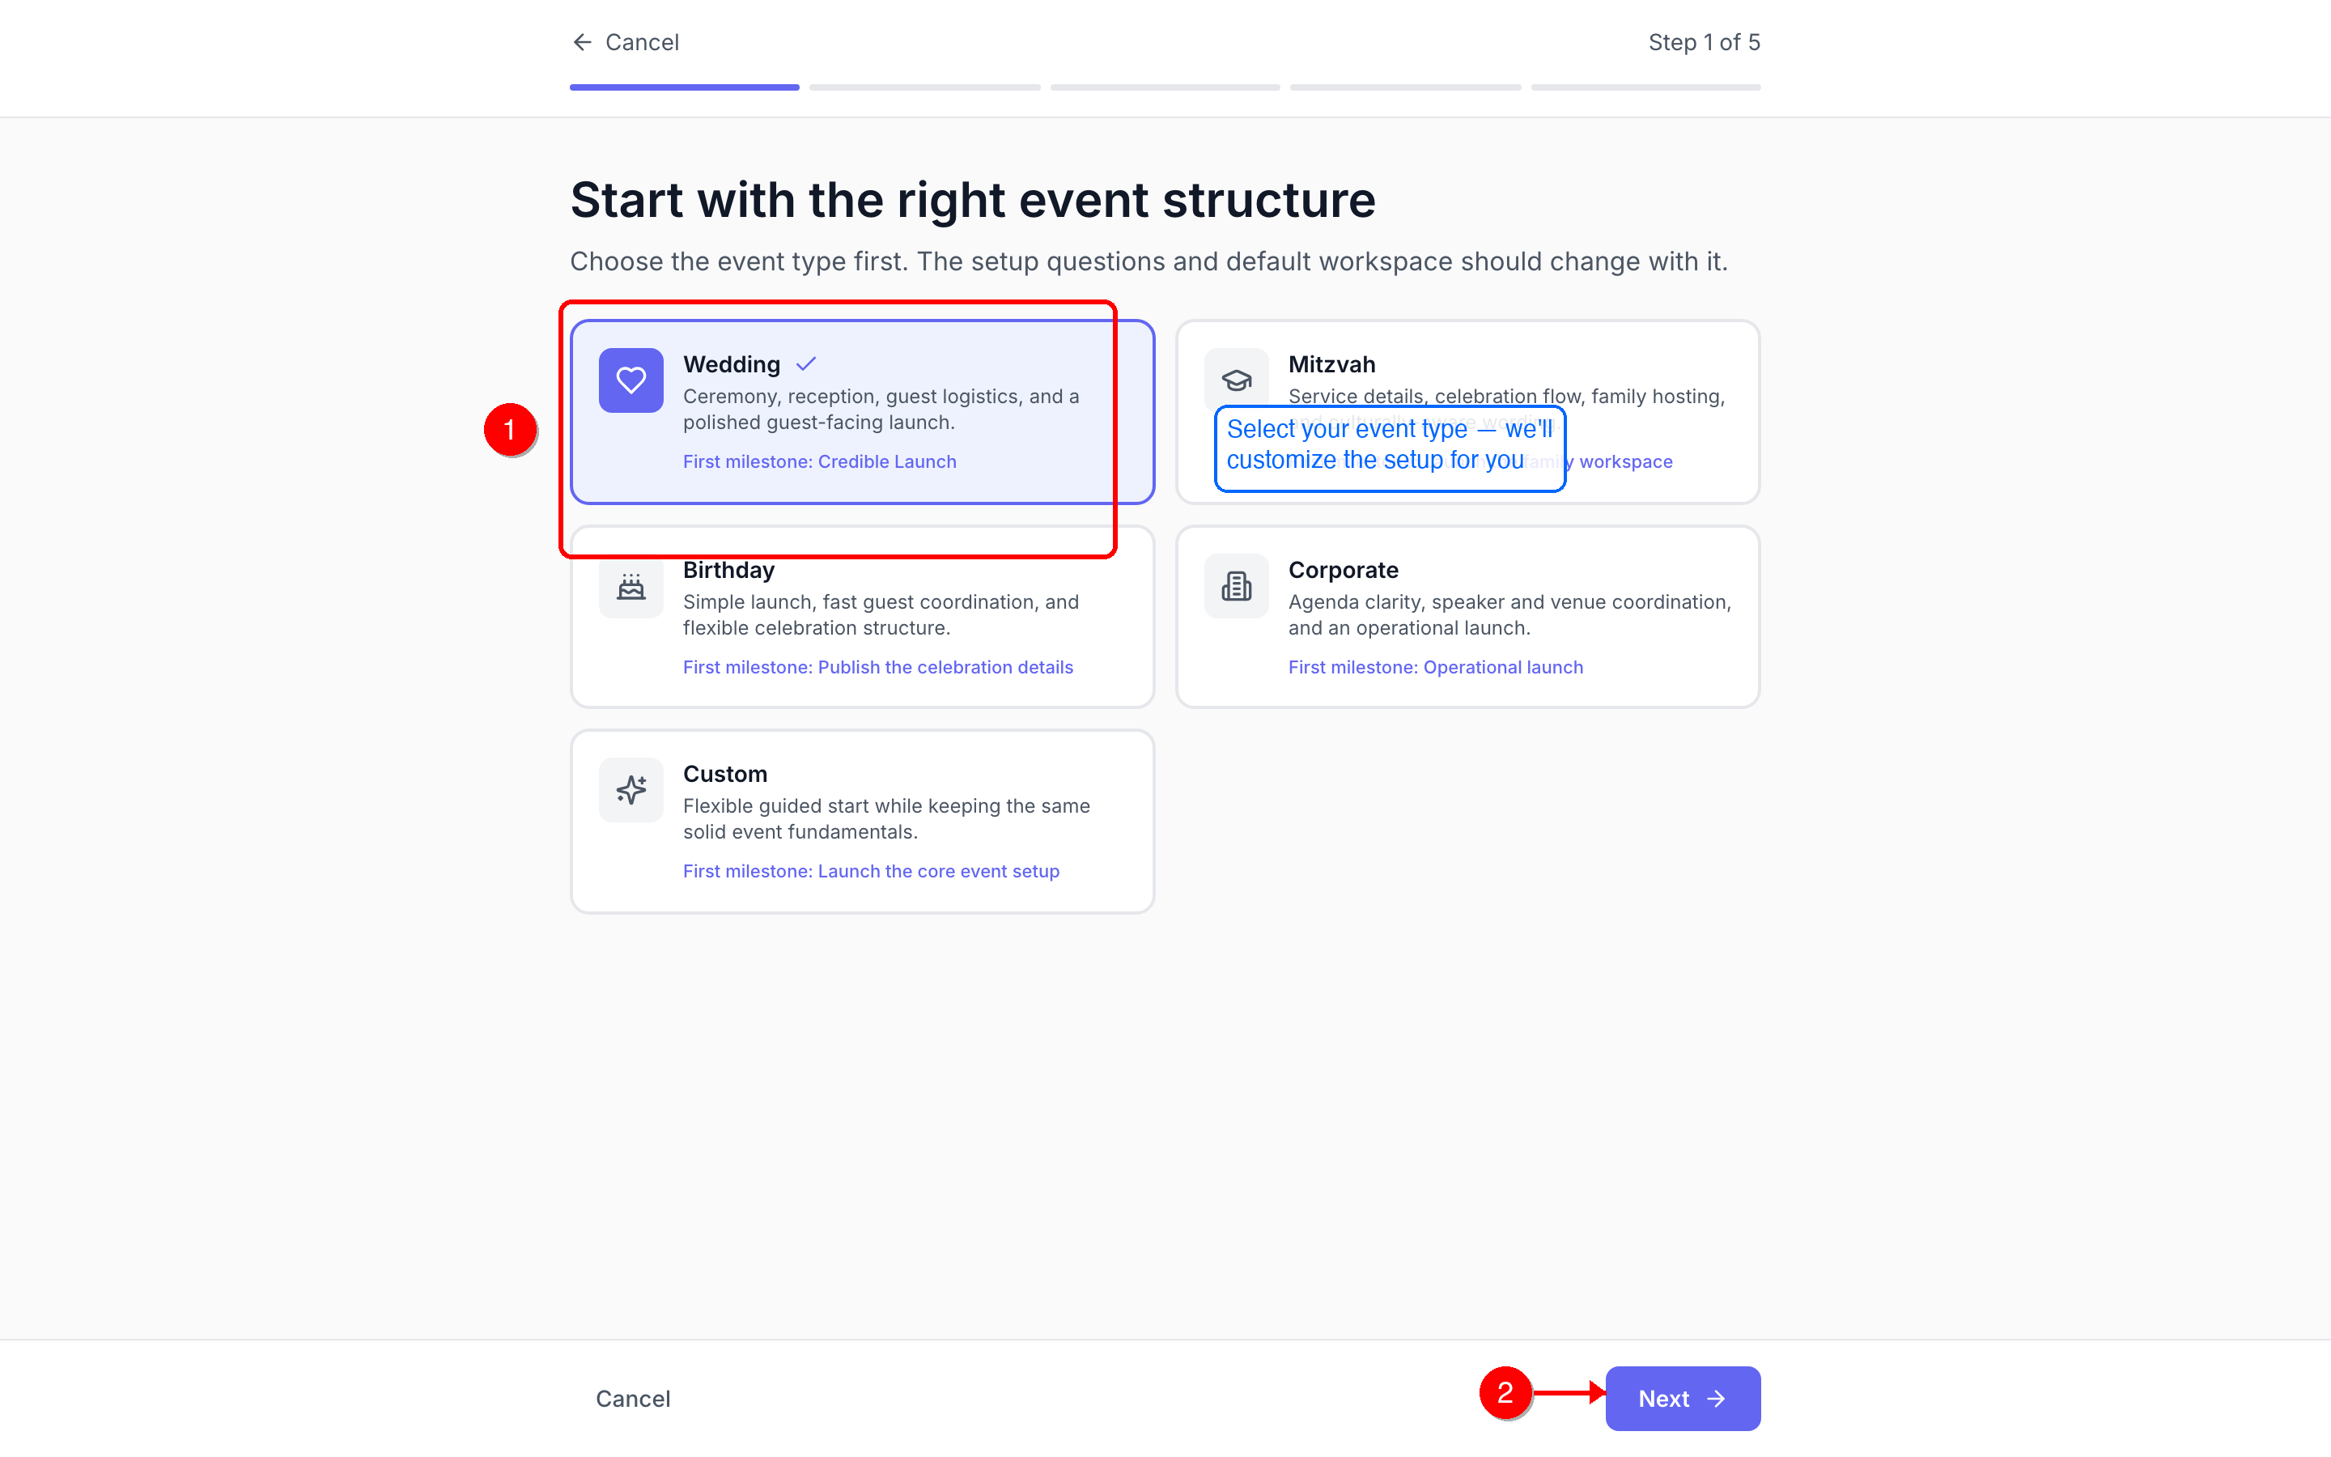Click the back arrow beside top Cancel

click(x=582, y=42)
